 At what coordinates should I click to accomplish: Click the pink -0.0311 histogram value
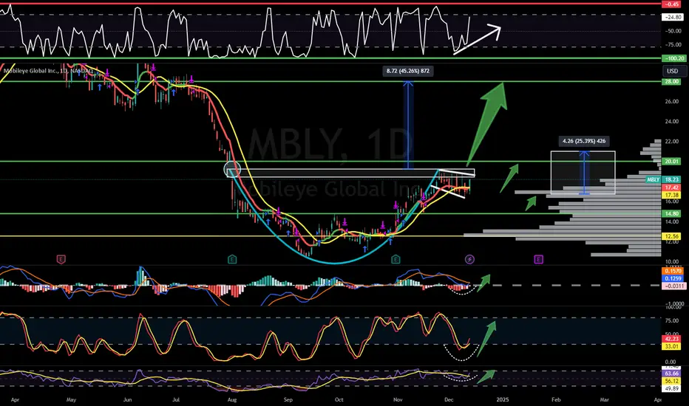pos(673,286)
